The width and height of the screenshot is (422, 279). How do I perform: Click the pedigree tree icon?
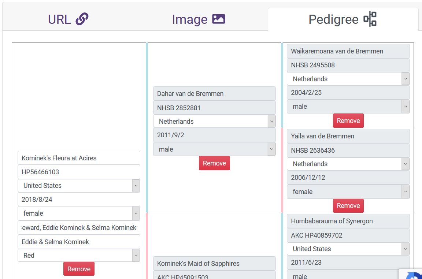(x=370, y=19)
